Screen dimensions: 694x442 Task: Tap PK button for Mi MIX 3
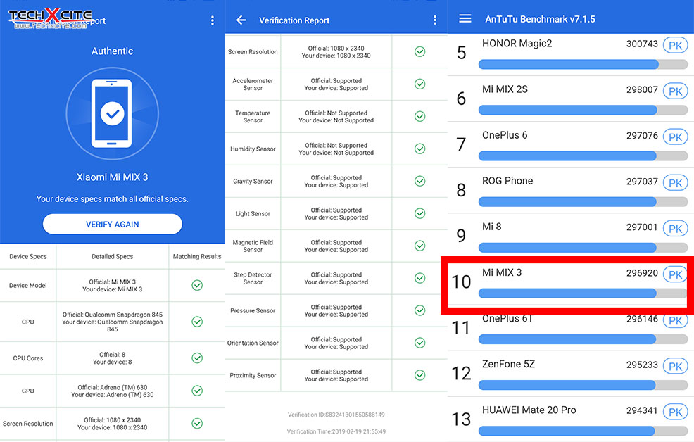[x=675, y=274]
